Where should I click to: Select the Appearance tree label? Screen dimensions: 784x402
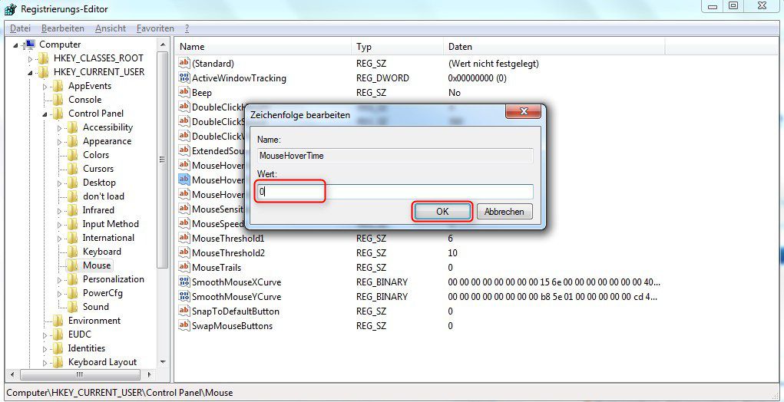click(107, 141)
